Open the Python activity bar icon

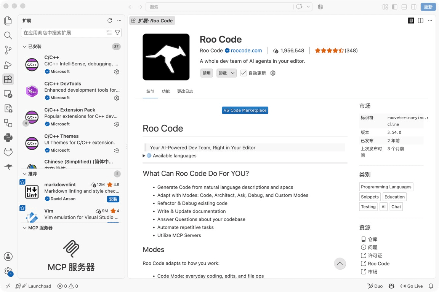8,138
